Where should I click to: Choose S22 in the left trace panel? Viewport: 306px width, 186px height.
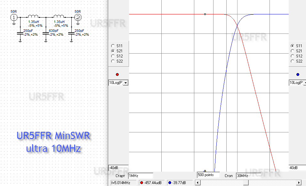(x=113, y=61)
